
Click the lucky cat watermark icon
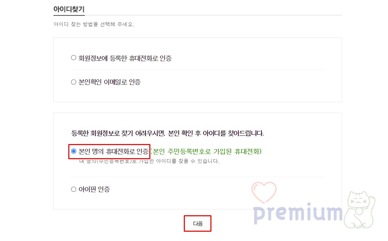point(360,210)
